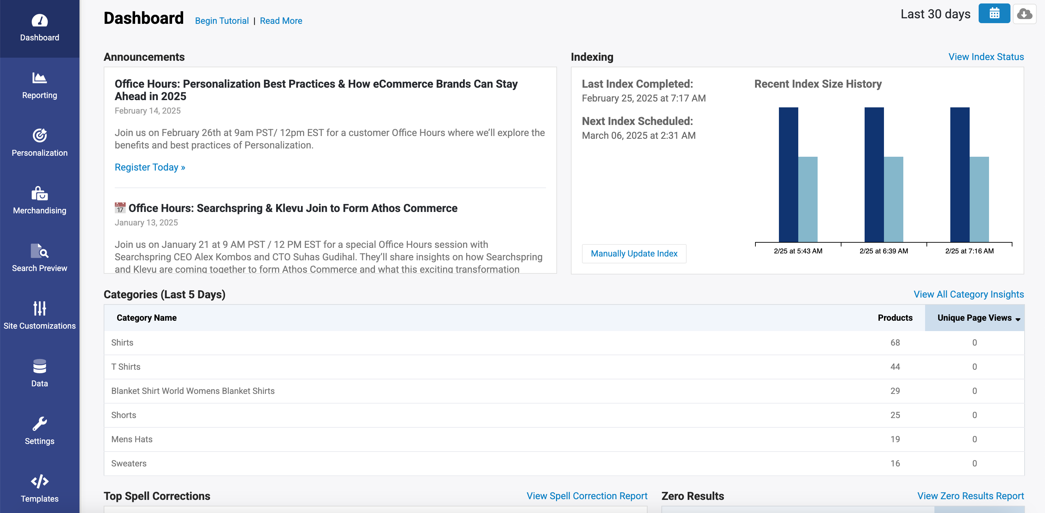This screenshot has width=1045, height=513.
Task: Click the Register Today link
Action: 150,167
